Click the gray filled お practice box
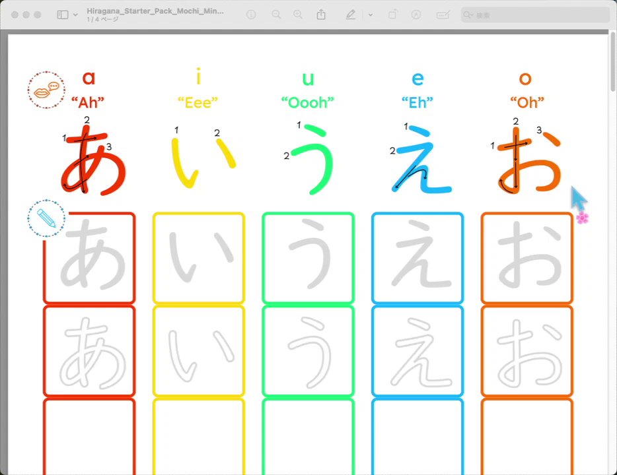The height and width of the screenshot is (475, 617). tap(527, 258)
